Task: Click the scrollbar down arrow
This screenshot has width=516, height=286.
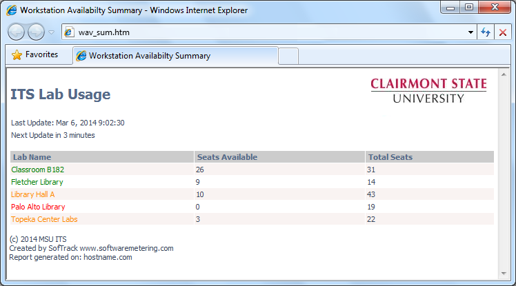Action: (x=504, y=274)
